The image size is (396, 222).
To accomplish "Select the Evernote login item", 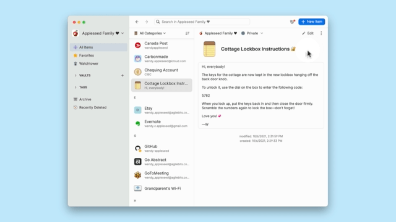I will point(161,123).
